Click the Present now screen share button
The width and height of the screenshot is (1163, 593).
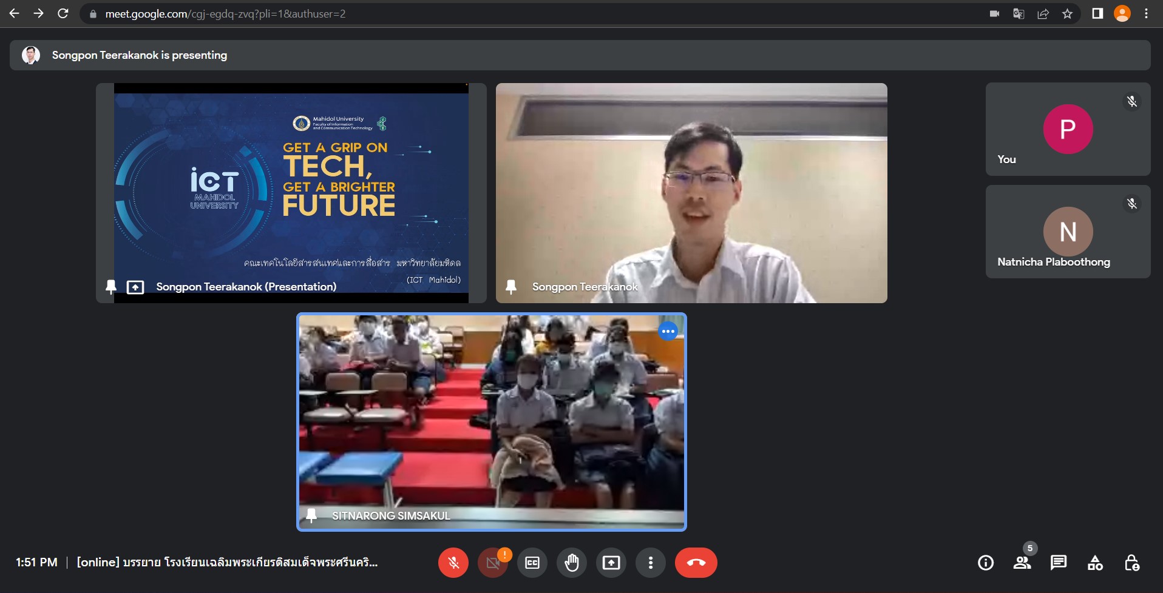[611, 563]
